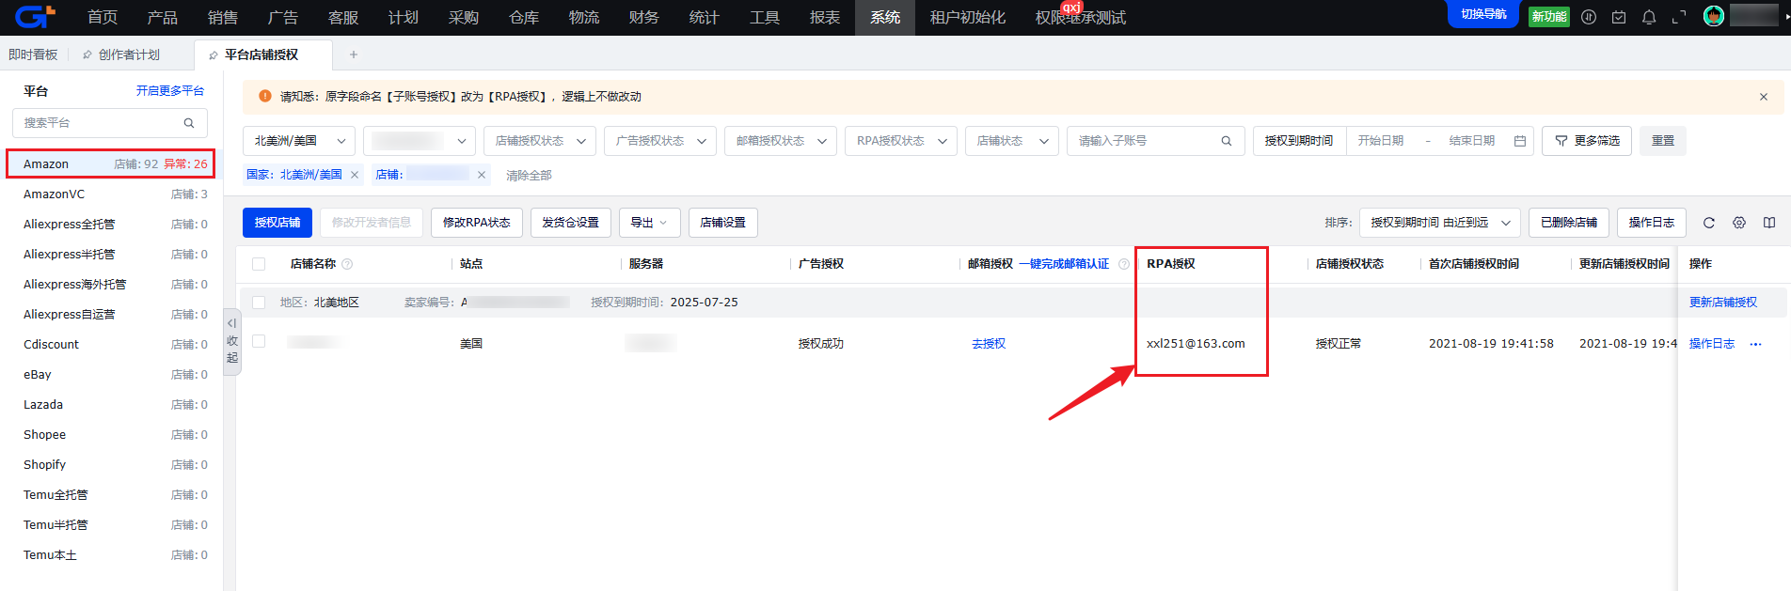Open the 系统 menu
1791x591 pixels.
coord(885,17)
